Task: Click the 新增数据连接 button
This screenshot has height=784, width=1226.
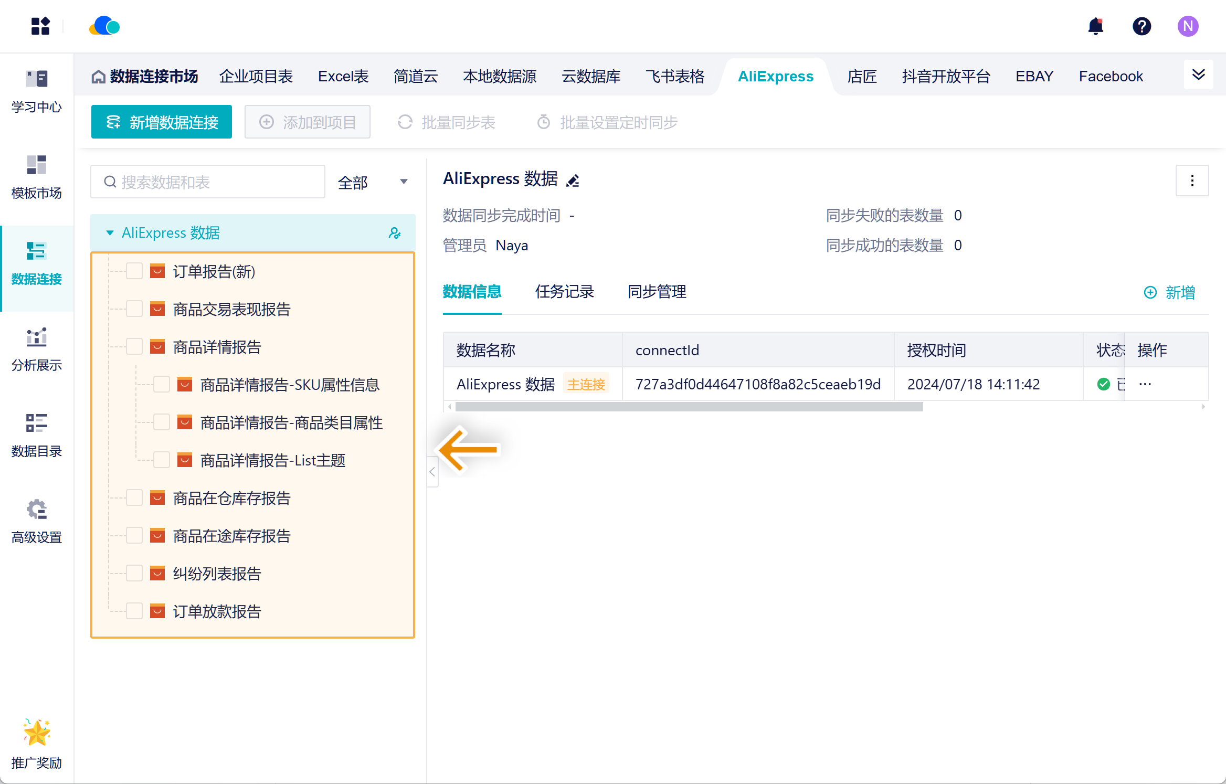Action: point(162,122)
